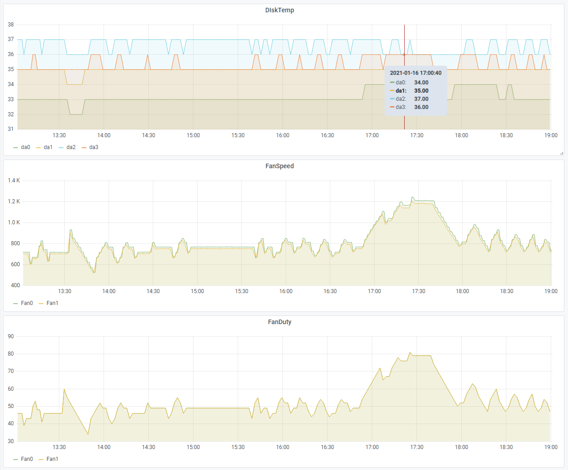Image resolution: width=568 pixels, height=470 pixels.
Task: Click the 19:00 label on DiskTemp axis
Action: (x=551, y=135)
